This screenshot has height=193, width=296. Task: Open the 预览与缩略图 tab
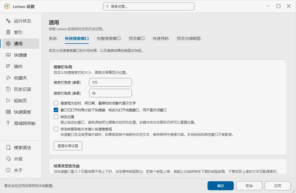pos(188,38)
